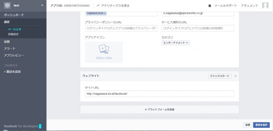This screenshot has height=131, width=273.
Task: Click the クイックスタート button
Action: click(220, 76)
